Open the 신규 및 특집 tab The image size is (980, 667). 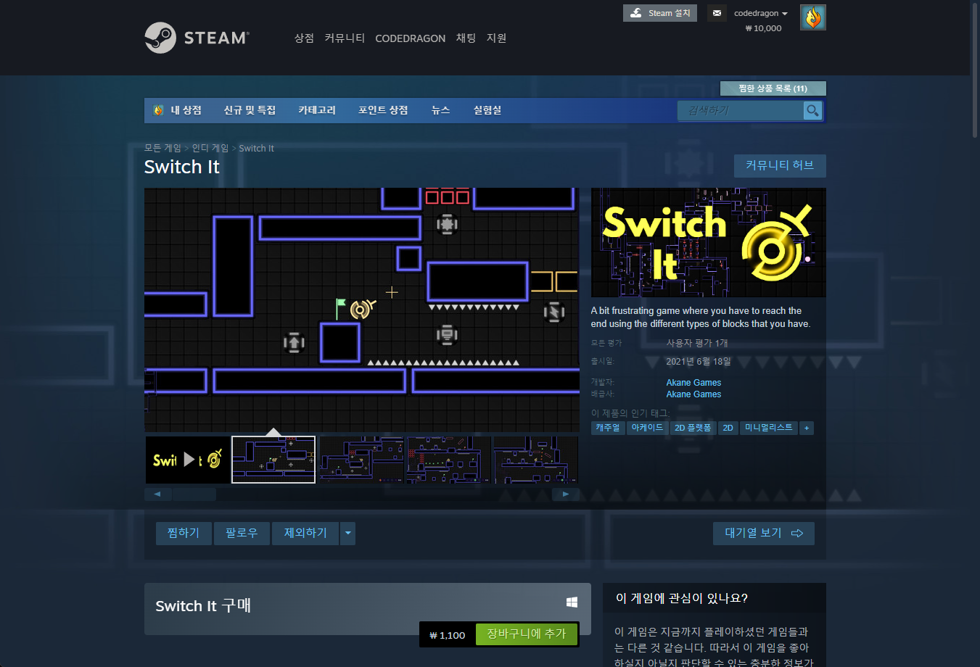coord(250,110)
